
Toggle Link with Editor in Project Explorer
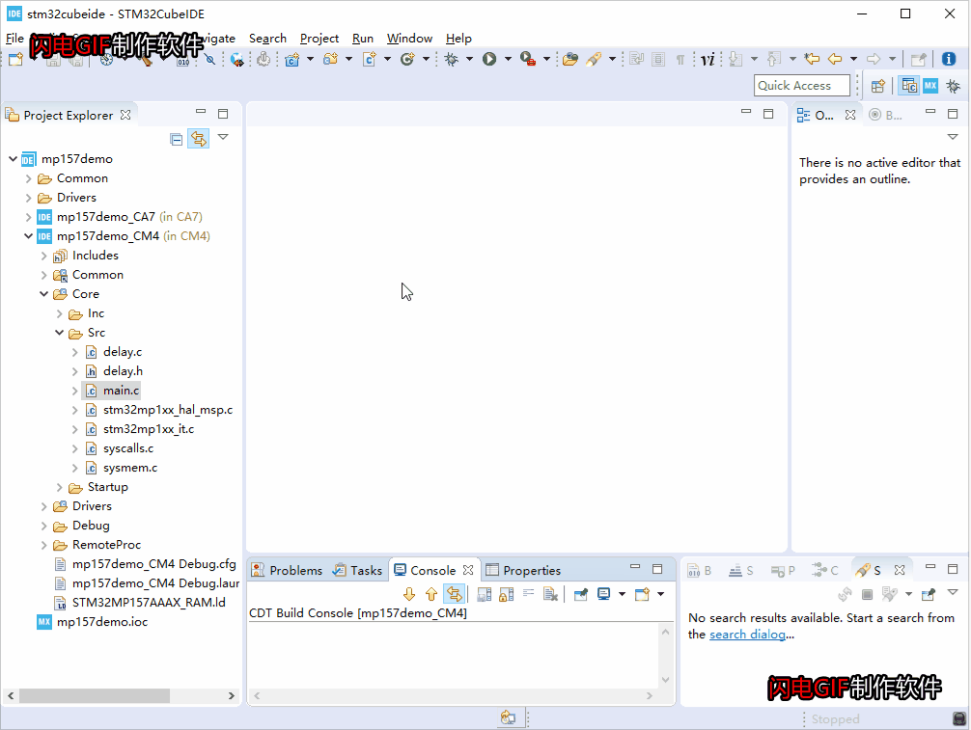[199, 139]
